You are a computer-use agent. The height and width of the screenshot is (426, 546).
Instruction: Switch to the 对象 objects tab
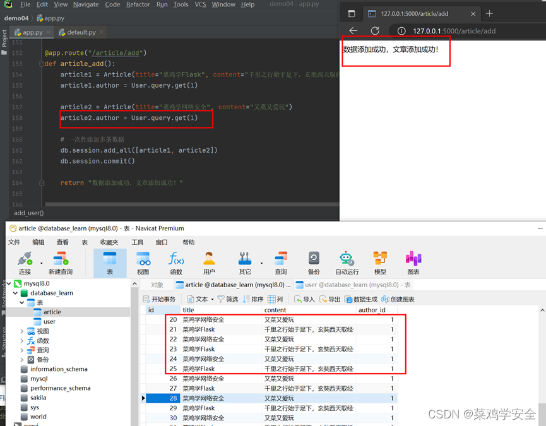[157, 285]
